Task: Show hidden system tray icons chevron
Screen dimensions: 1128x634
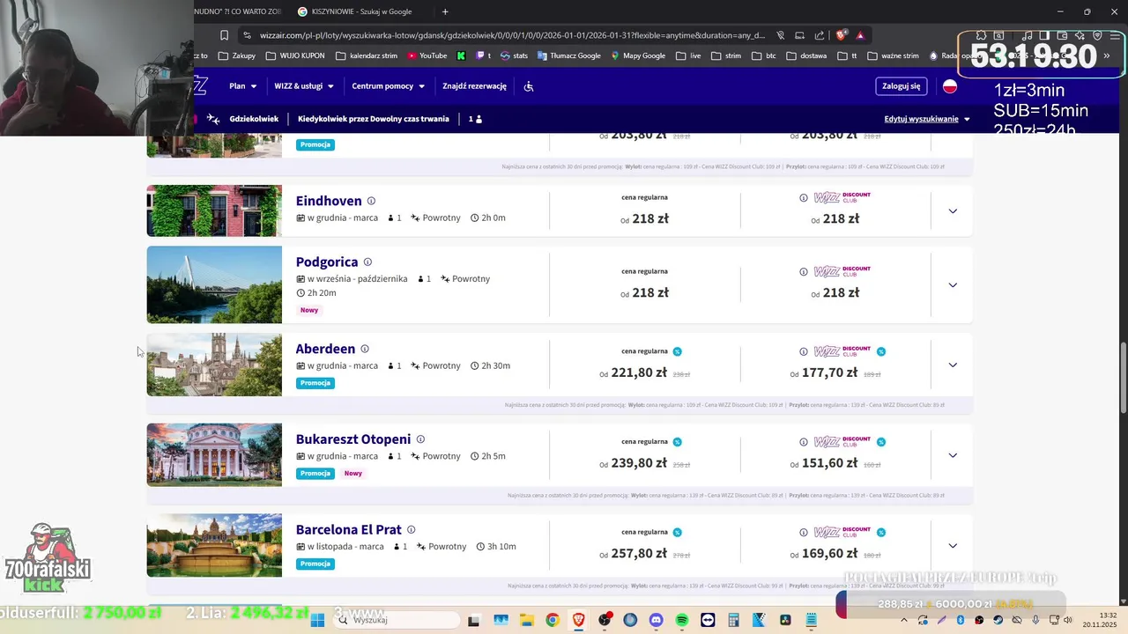Action: click(905, 620)
